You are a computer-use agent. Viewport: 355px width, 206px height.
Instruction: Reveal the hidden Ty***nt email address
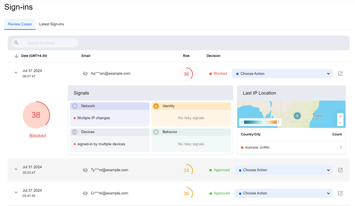pos(85,170)
